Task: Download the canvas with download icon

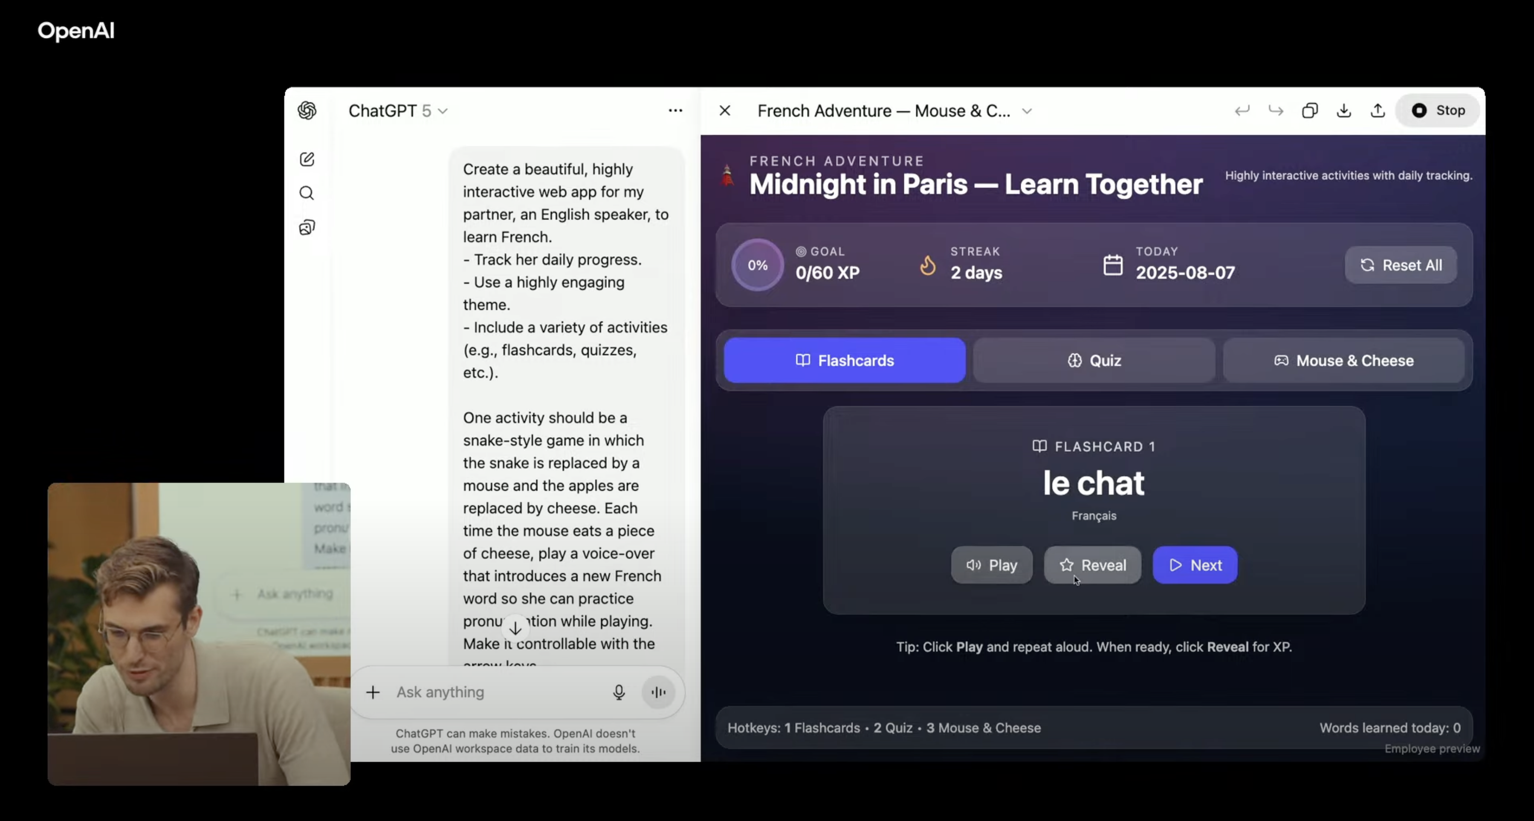Action: pos(1343,111)
